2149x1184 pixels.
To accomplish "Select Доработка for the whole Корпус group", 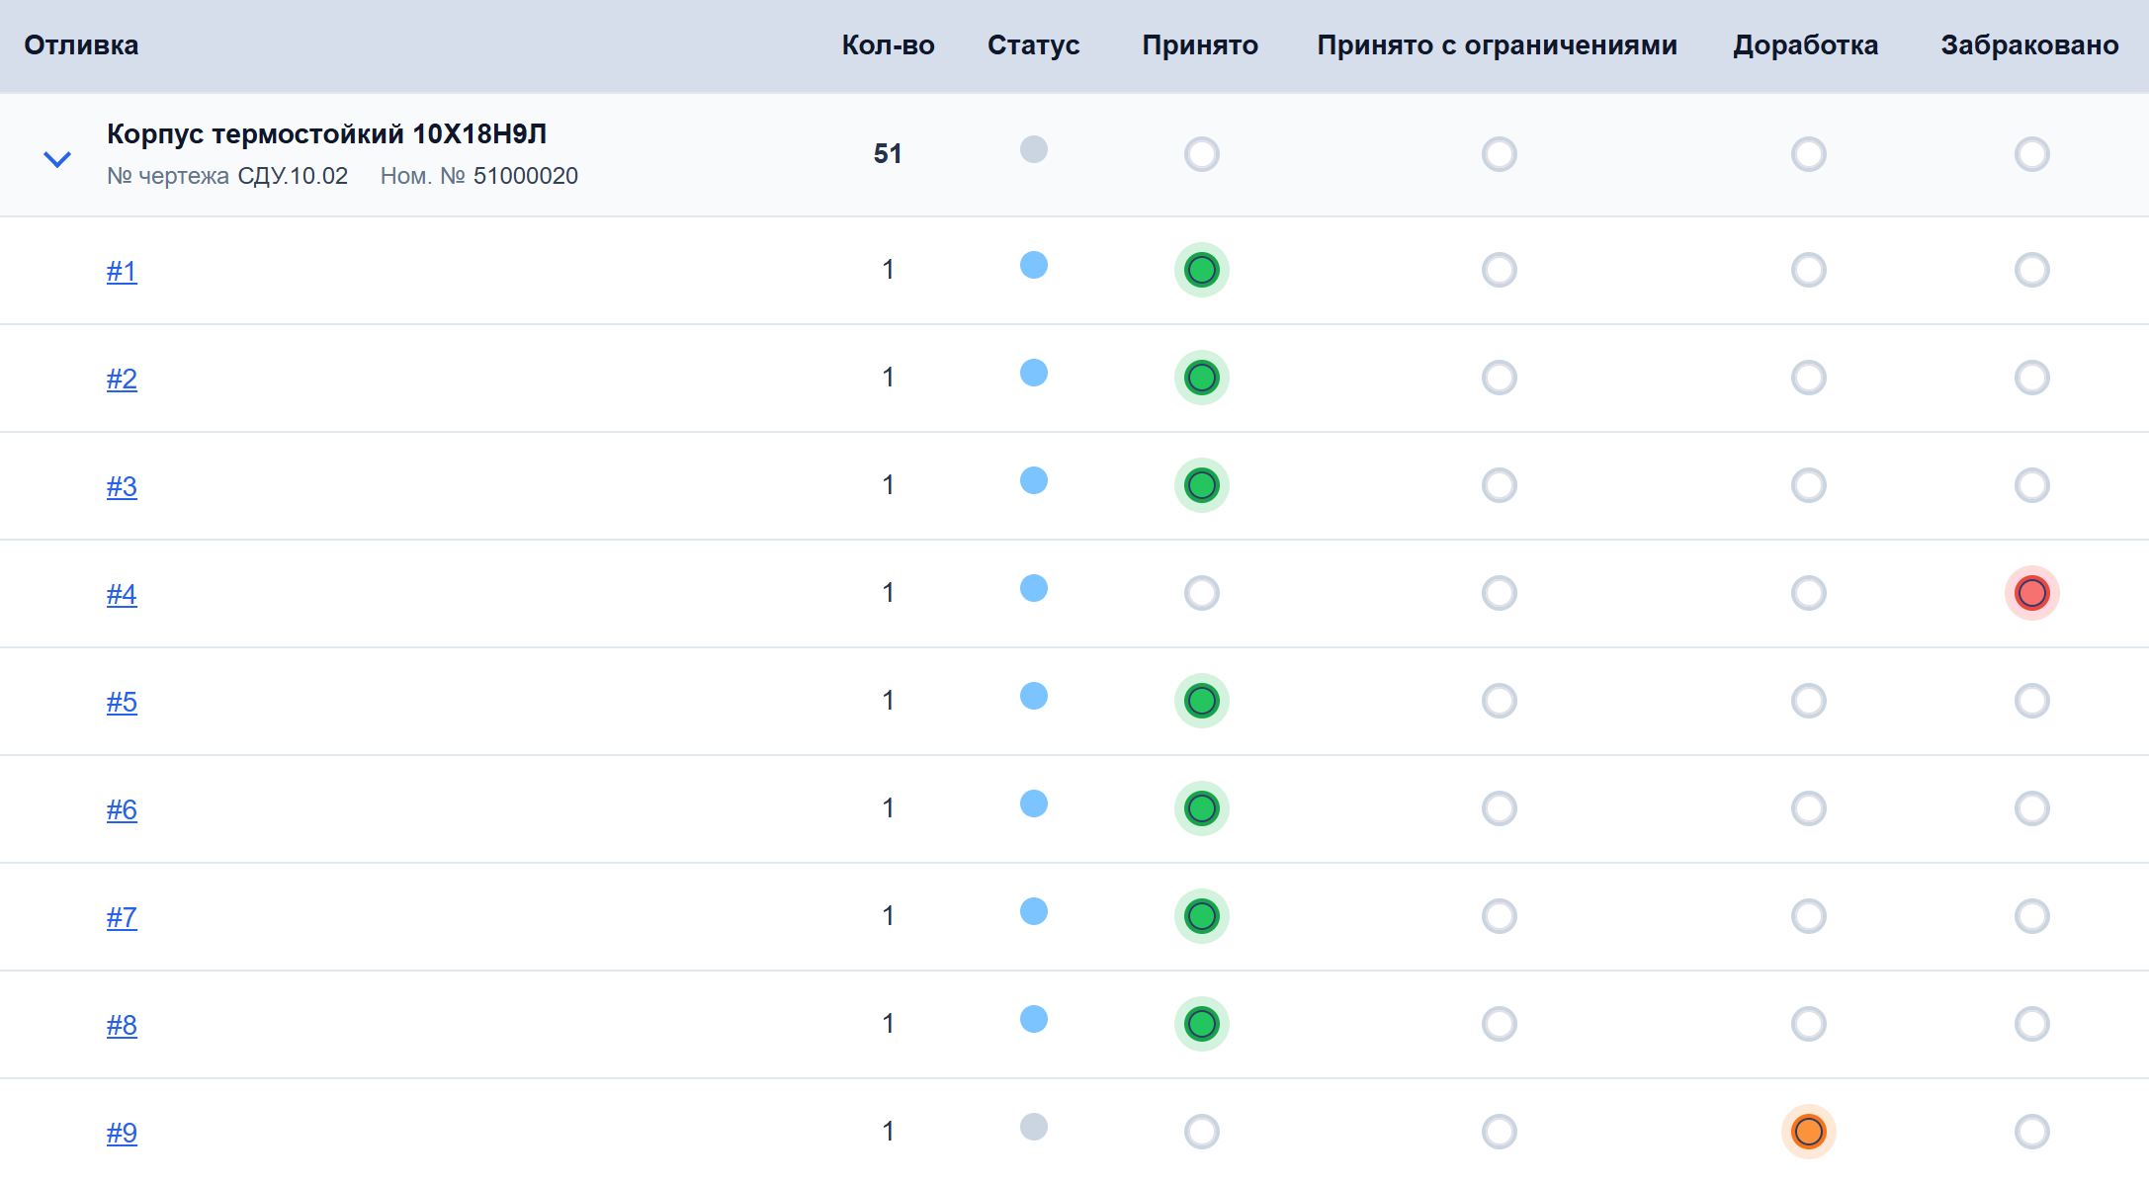I will click(1809, 154).
